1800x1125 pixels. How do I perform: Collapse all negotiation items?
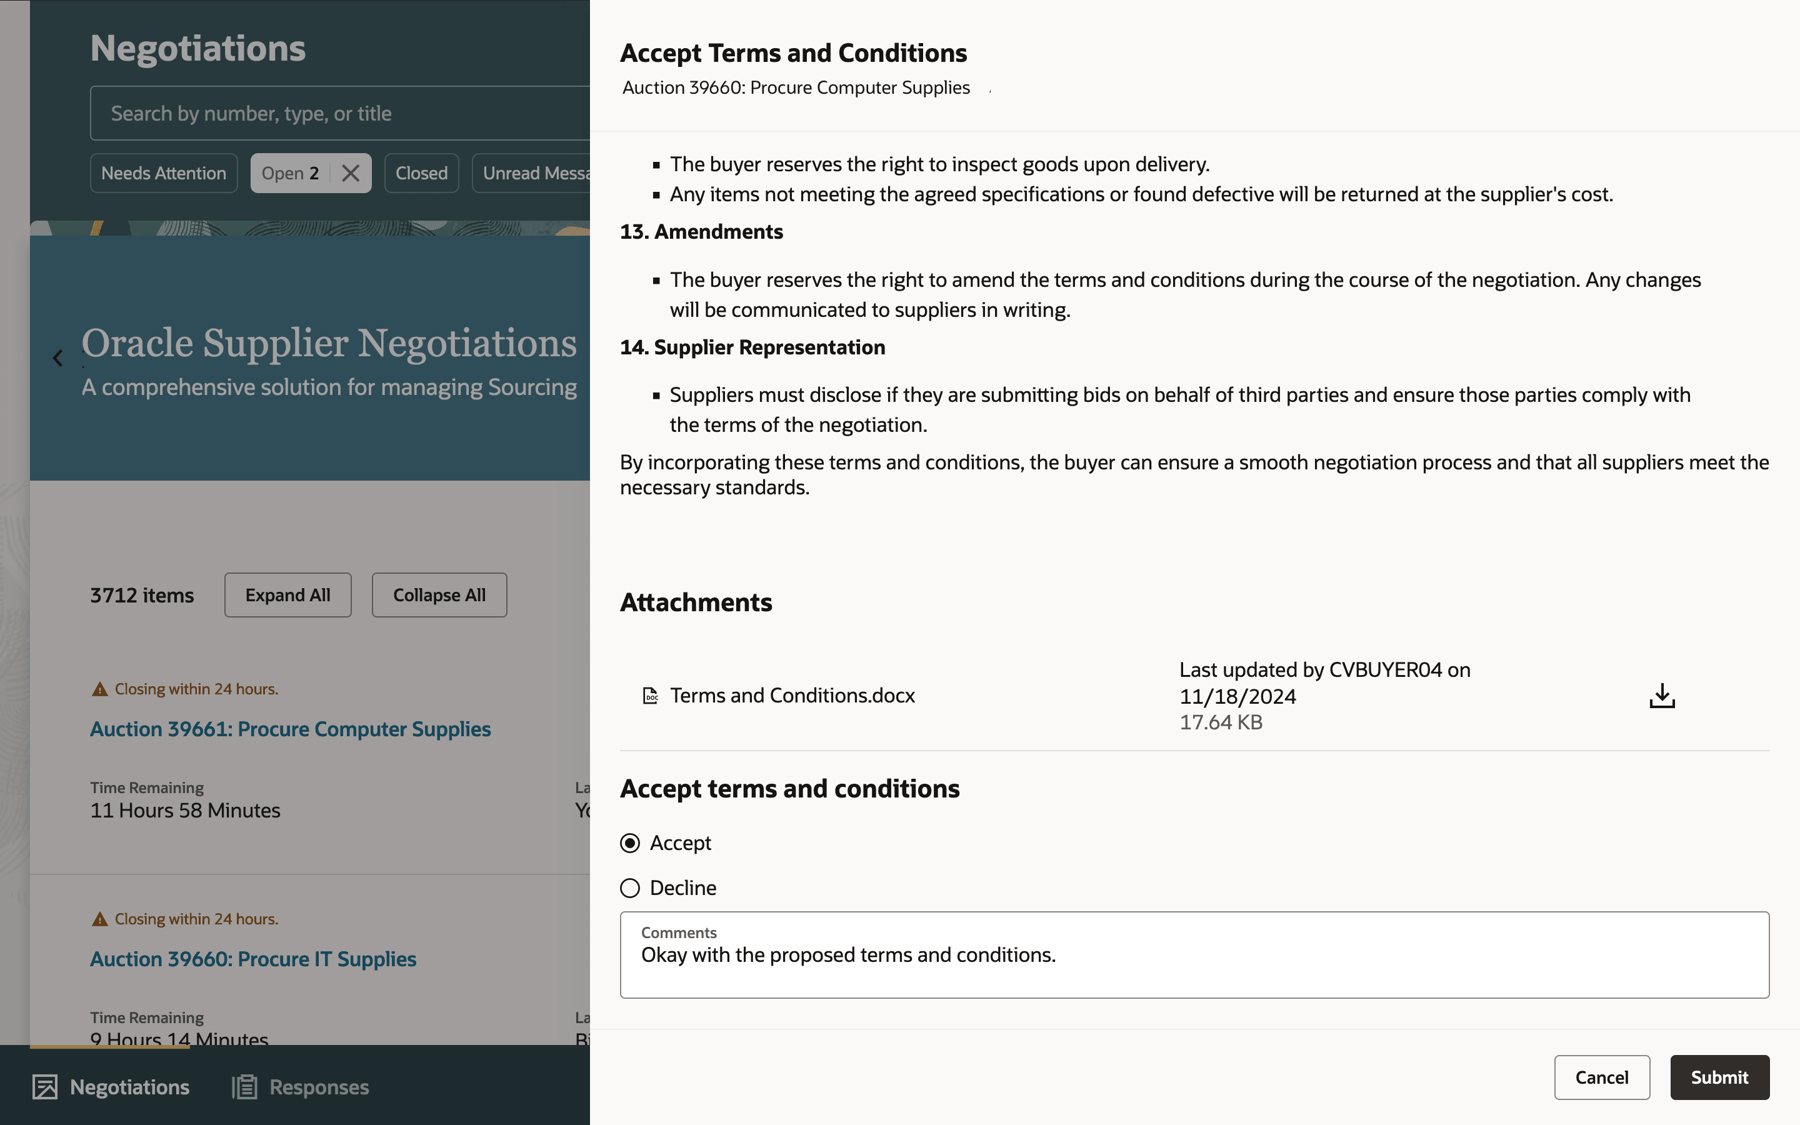tap(439, 595)
